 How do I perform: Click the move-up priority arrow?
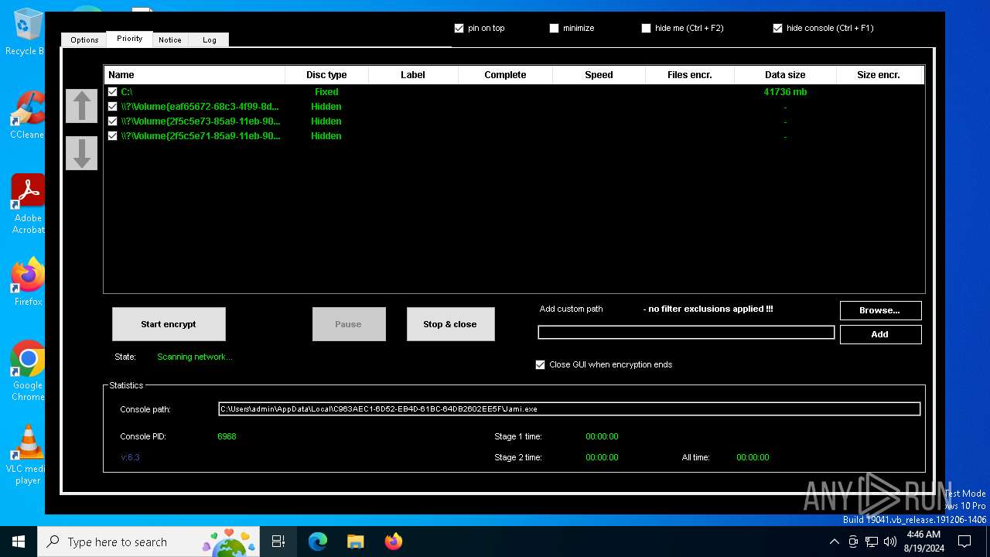pyautogui.click(x=81, y=106)
